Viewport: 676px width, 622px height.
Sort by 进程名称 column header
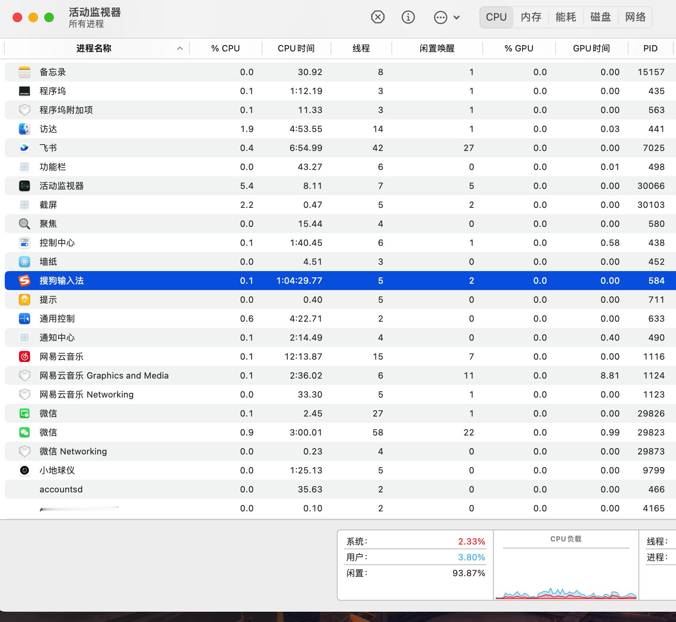click(94, 48)
